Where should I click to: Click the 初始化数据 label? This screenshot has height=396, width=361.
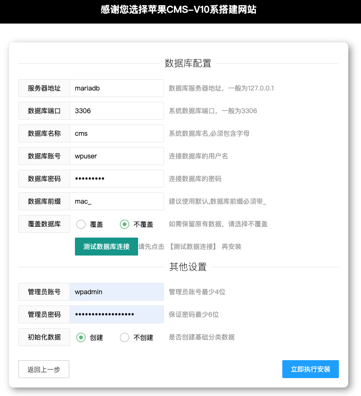(44, 337)
